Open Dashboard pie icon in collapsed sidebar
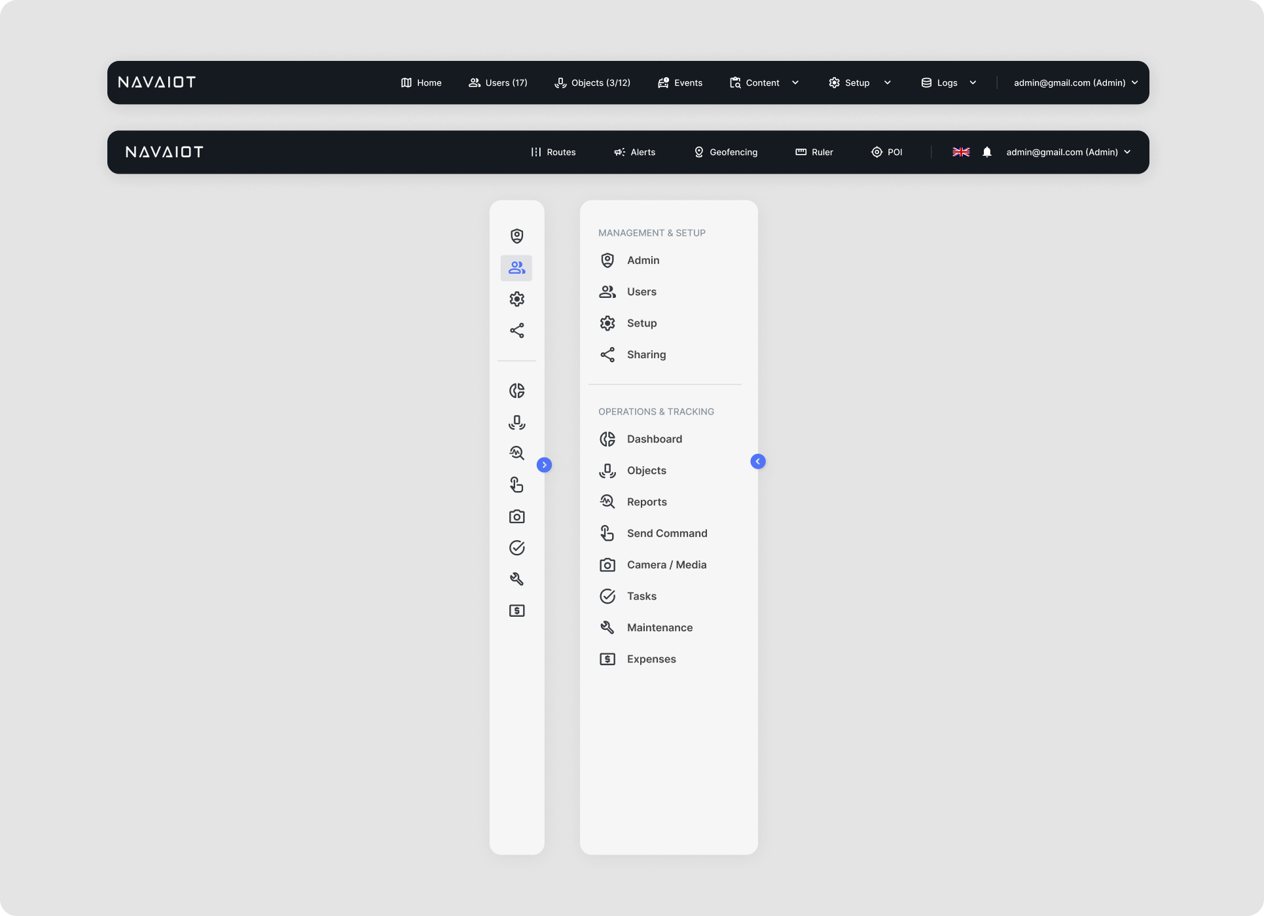Image resolution: width=1264 pixels, height=916 pixels. point(516,391)
